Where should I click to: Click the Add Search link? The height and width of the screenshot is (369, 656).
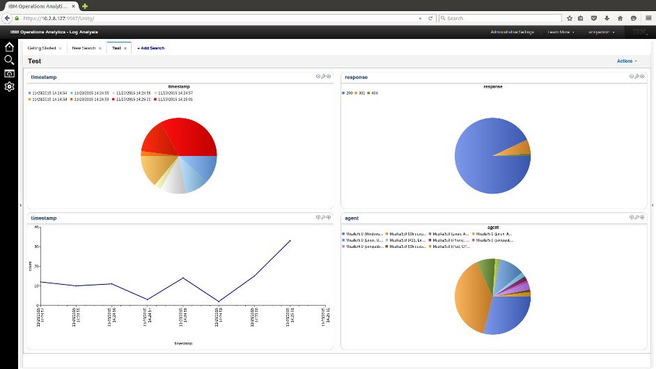[x=151, y=48]
